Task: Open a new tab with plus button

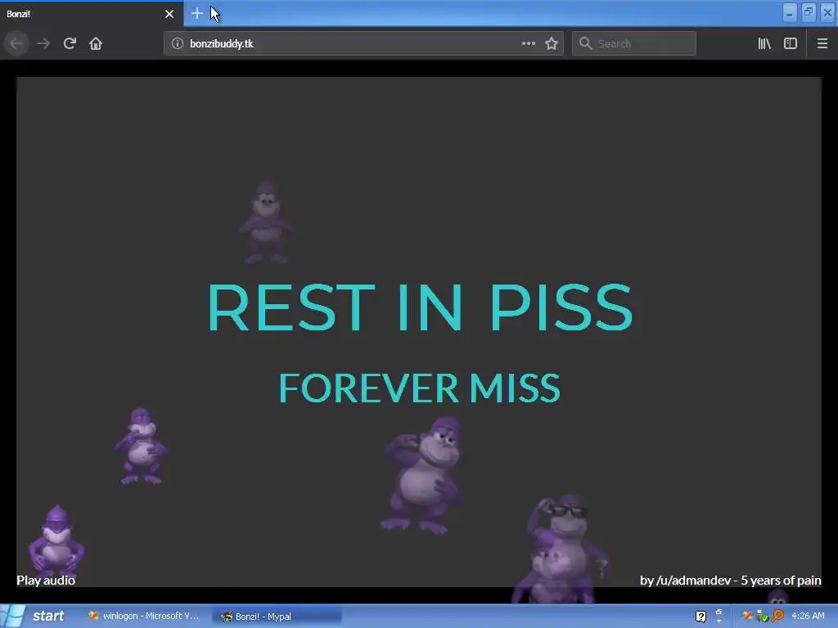Action: coord(196,13)
